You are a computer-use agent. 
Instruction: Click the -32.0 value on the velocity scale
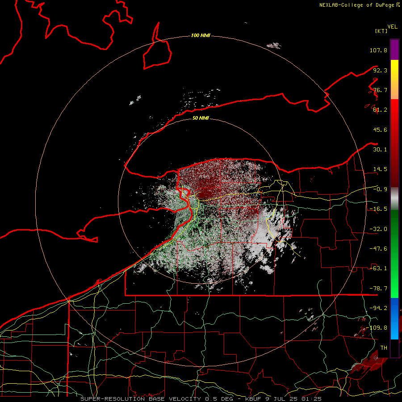click(x=378, y=229)
